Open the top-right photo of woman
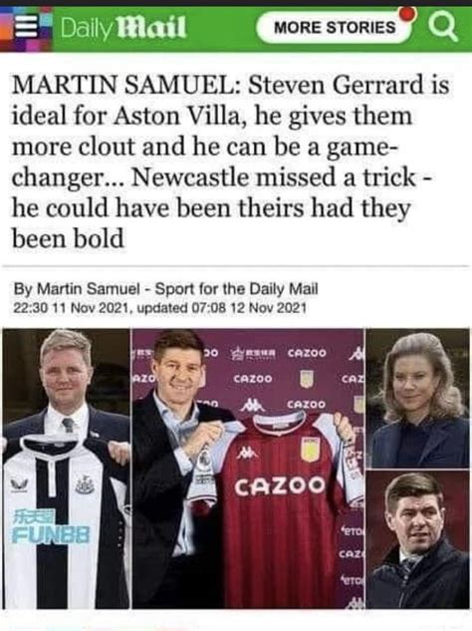 pyautogui.click(x=418, y=398)
